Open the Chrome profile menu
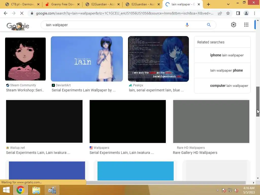Image resolution: width=260 pixels, height=195 pixels. coord(246,13)
